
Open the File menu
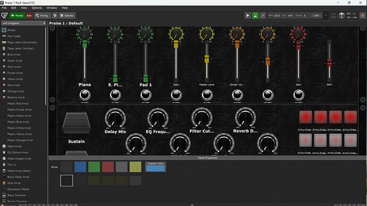tap(4, 8)
